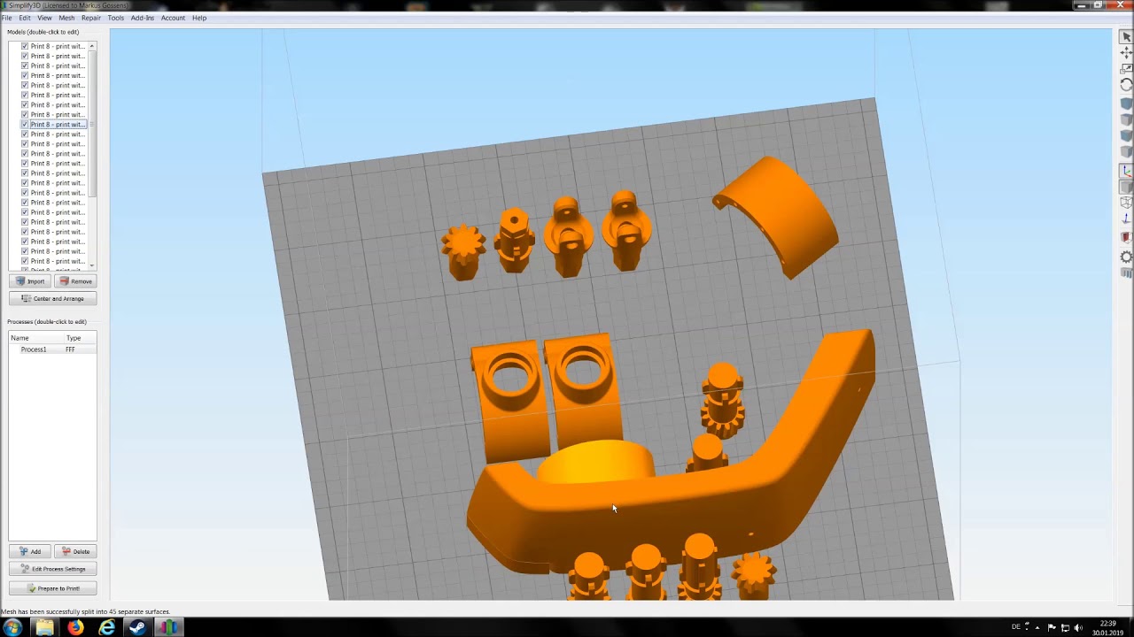Switch to the front view cube

[1126, 136]
